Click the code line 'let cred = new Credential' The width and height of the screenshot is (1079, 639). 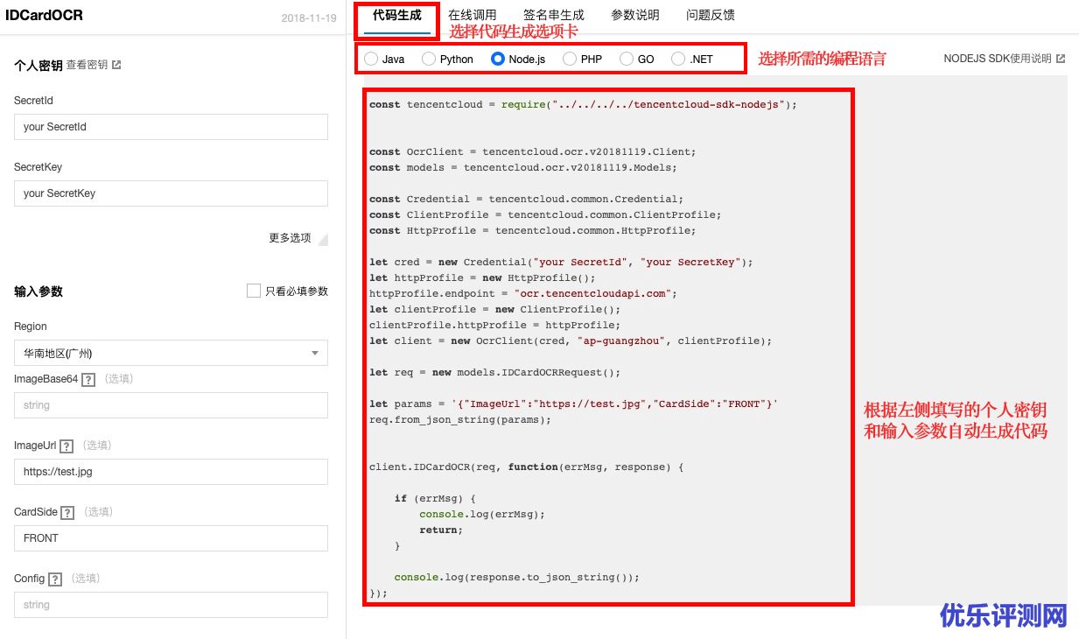point(561,262)
